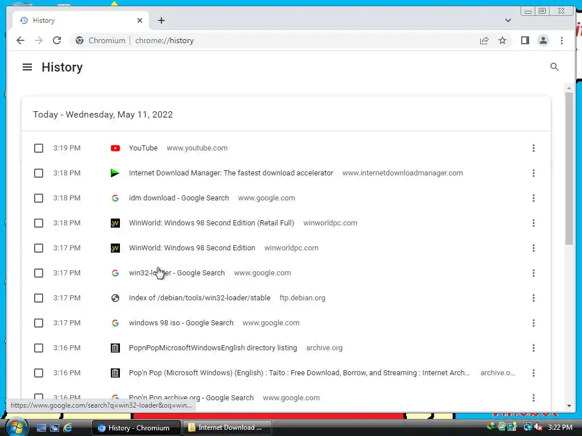Launch Internet Explorer from quick launch
Image resolution: width=582 pixels, height=436 pixels.
coord(68,428)
